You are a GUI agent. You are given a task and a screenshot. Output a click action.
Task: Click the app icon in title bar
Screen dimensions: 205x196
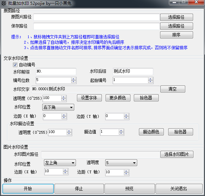click(x=4, y=3)
